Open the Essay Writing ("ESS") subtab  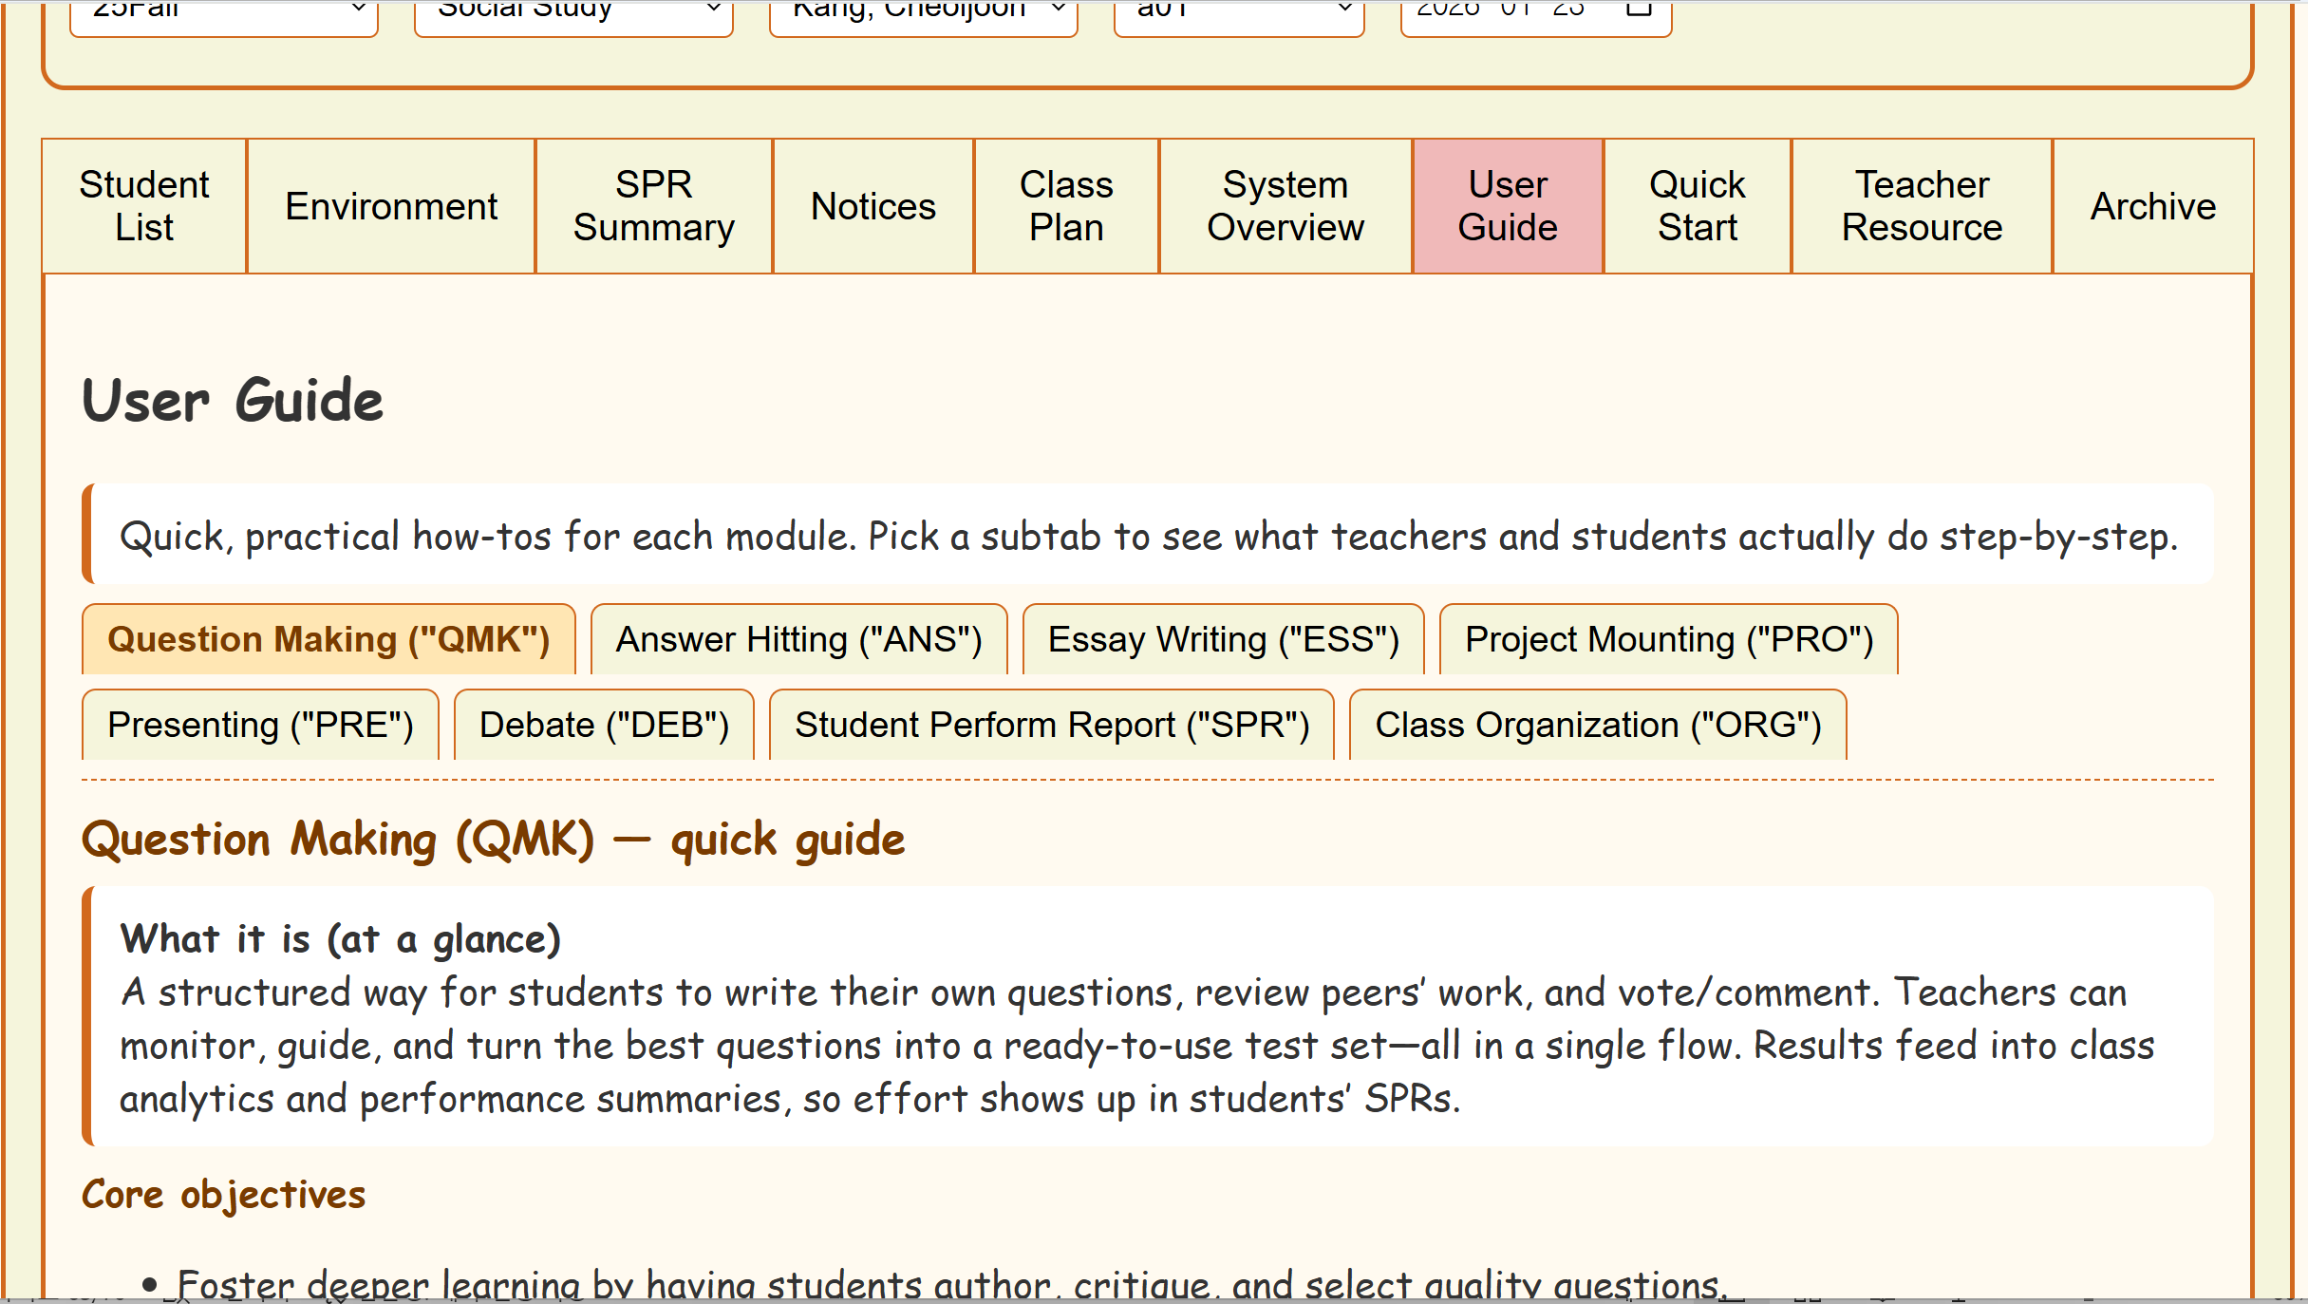pos(1223,639)
